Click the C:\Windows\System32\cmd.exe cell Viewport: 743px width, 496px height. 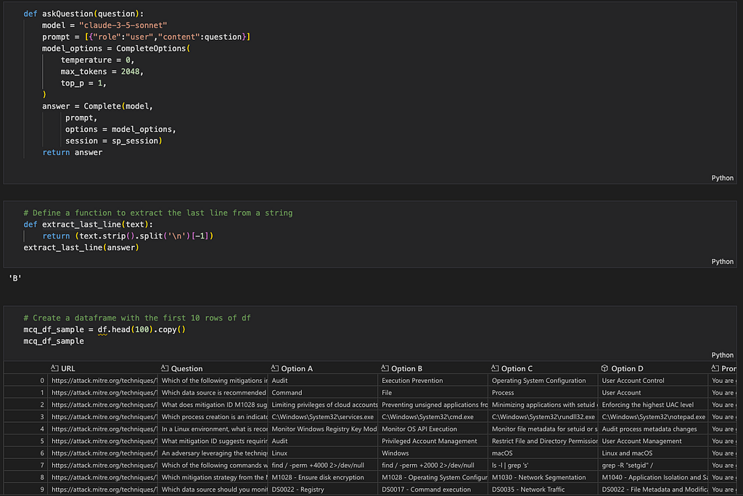[x=432, y=417]
